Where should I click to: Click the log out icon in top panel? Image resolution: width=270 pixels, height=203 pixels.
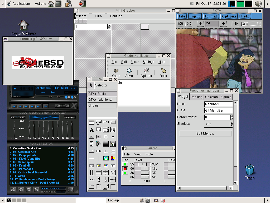(82, 4)
